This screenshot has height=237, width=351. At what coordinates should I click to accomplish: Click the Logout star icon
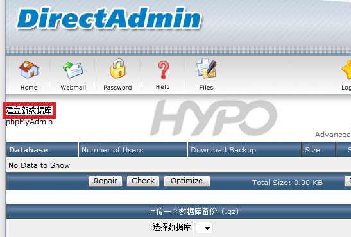[347, 70]
